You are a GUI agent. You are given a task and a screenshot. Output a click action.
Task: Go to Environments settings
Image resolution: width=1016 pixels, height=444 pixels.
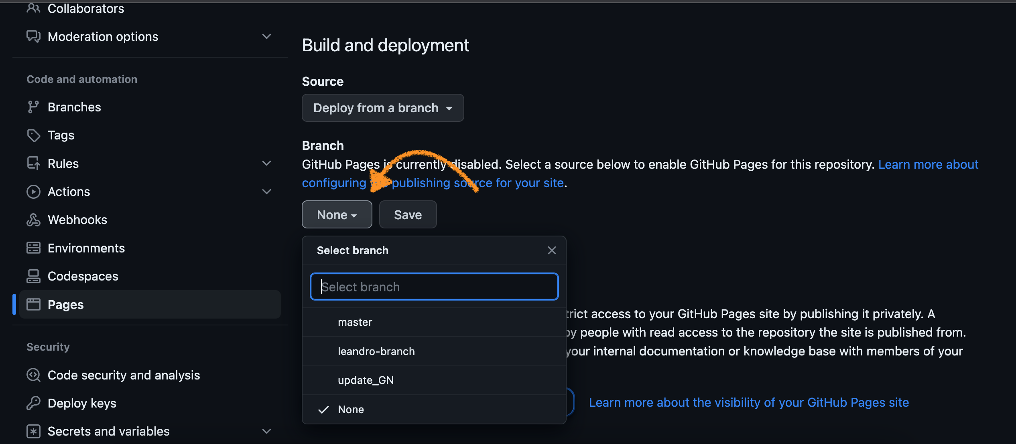click(86, 248)
